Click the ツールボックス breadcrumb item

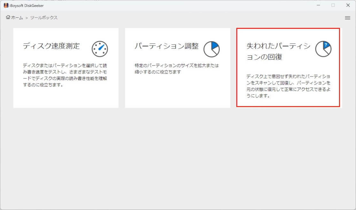pos(44,18)
